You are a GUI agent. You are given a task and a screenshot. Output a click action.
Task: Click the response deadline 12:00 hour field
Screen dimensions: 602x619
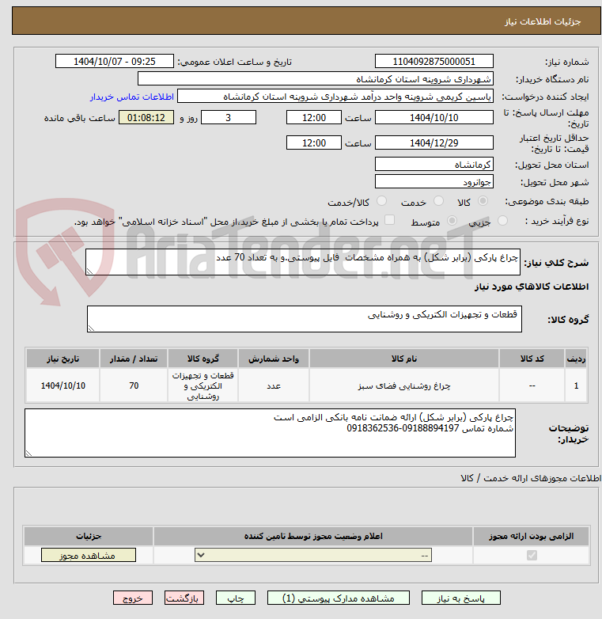[x=313, y=117]
